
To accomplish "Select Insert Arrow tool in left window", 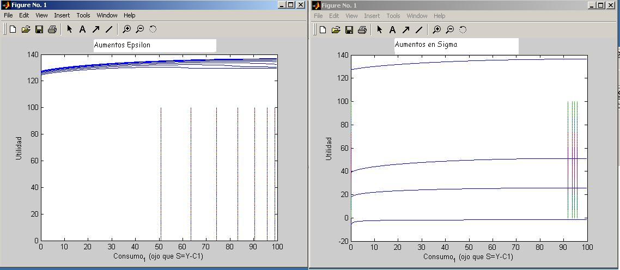I will point(95,29).
